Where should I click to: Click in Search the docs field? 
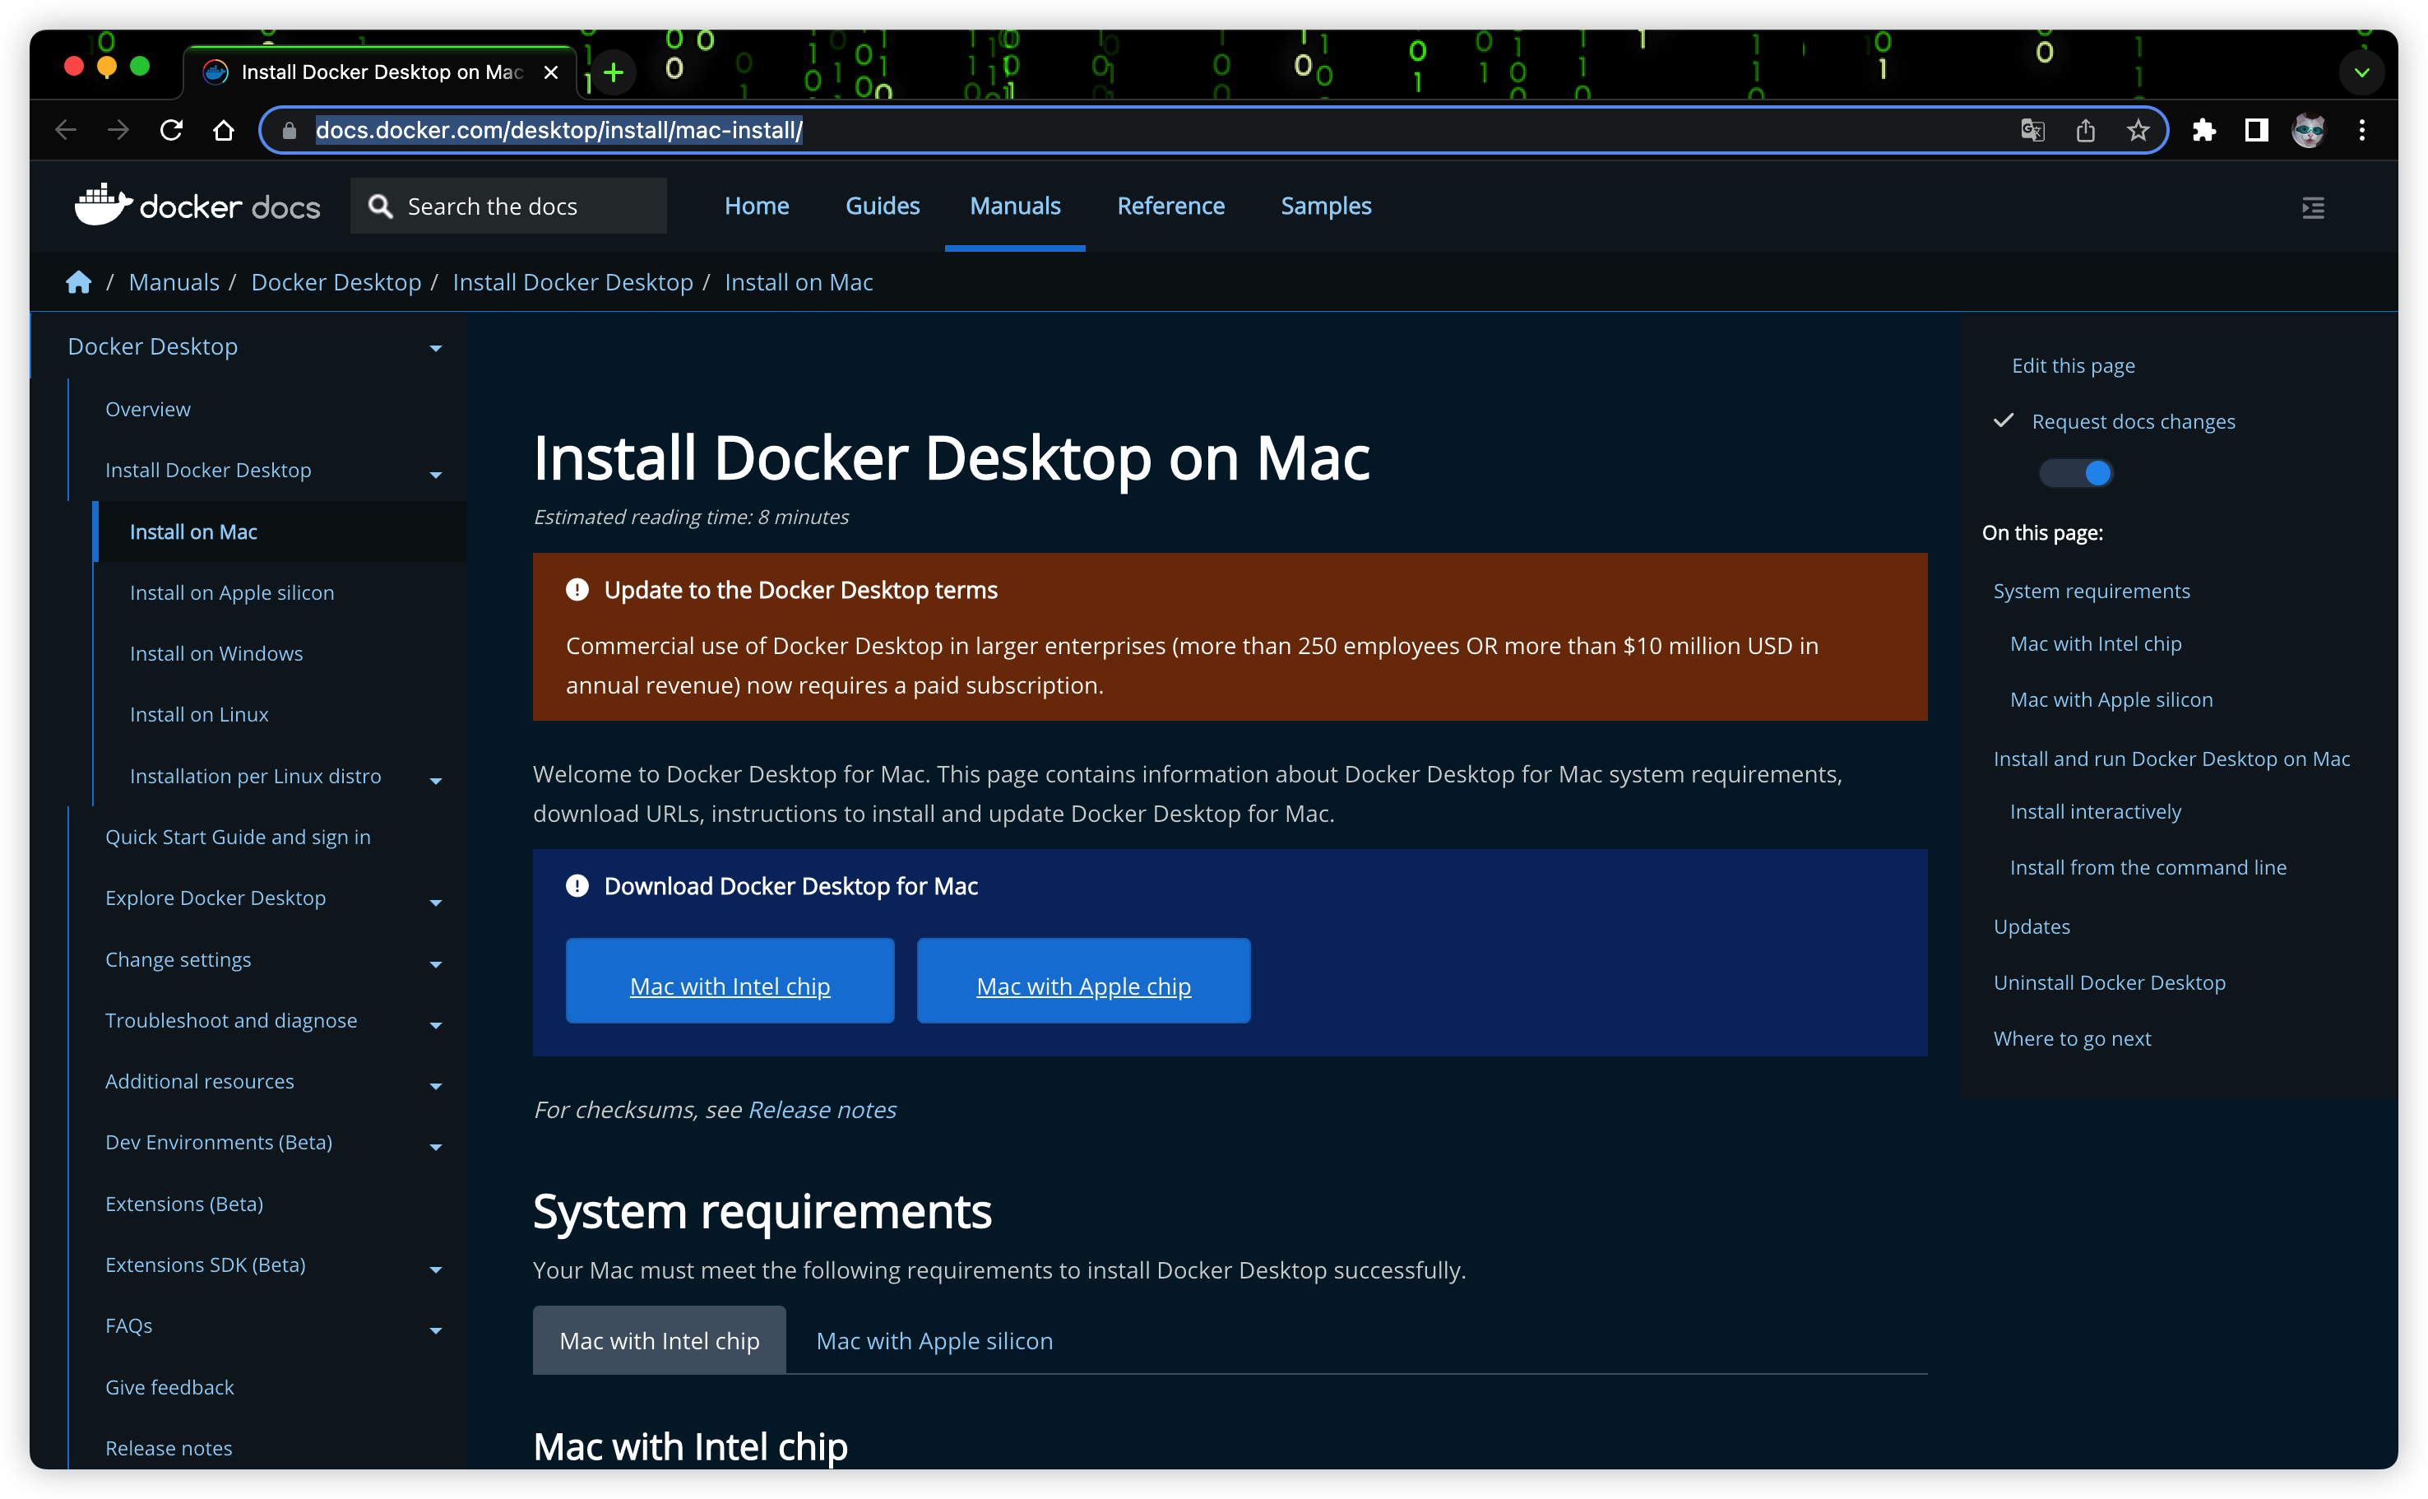tap(508, 207)
